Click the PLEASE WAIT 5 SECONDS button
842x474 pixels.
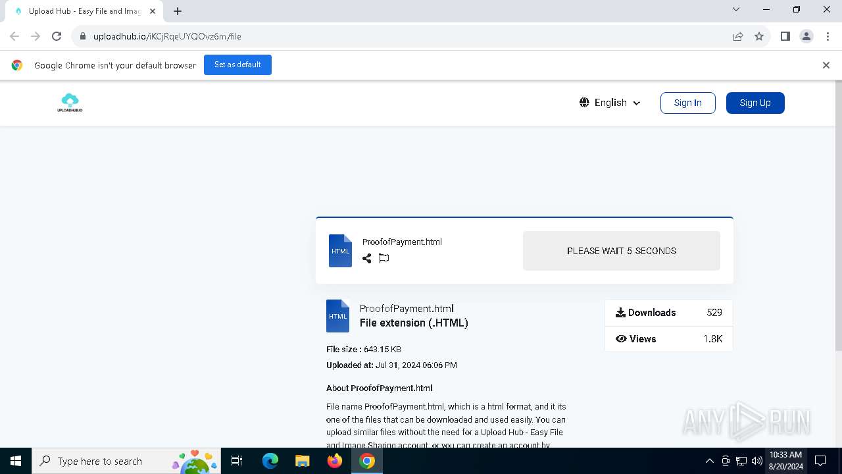pos(622,251)
